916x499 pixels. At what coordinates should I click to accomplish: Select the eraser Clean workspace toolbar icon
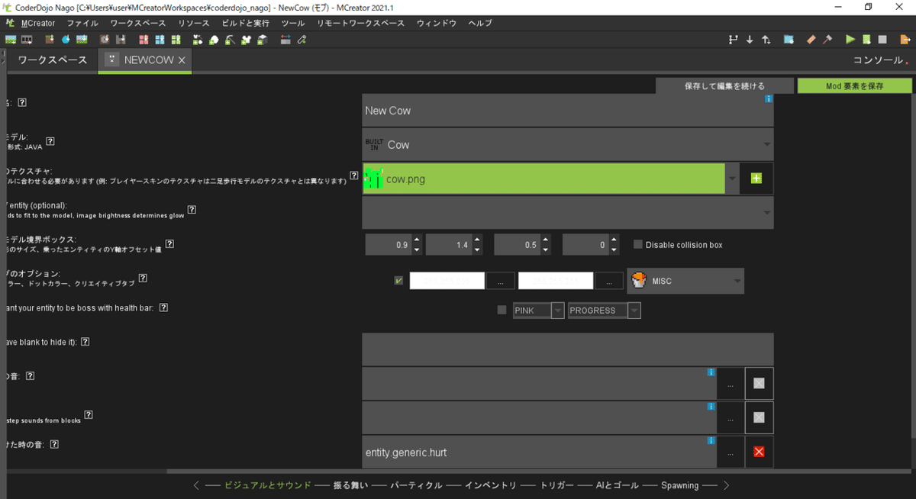pos(811,39)
